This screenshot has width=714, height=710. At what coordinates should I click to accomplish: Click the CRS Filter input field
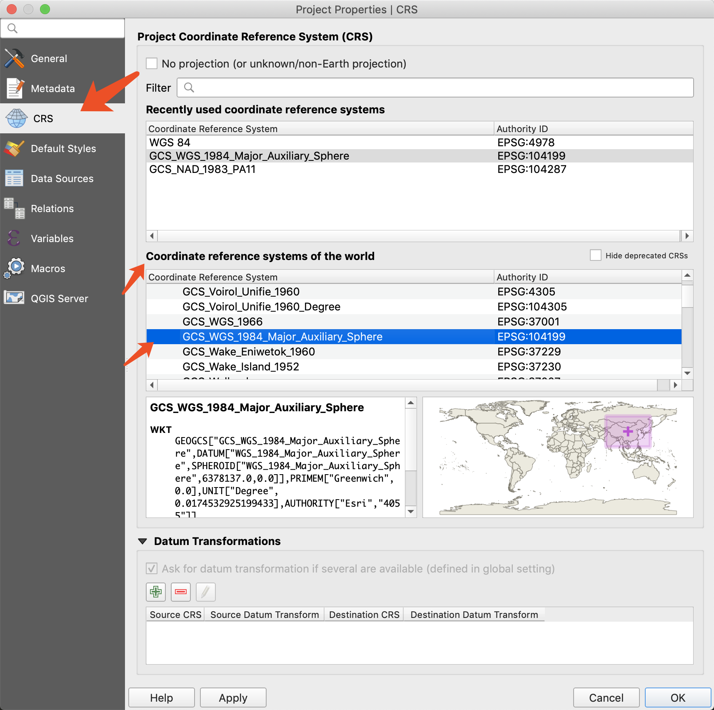pos(435,87)
